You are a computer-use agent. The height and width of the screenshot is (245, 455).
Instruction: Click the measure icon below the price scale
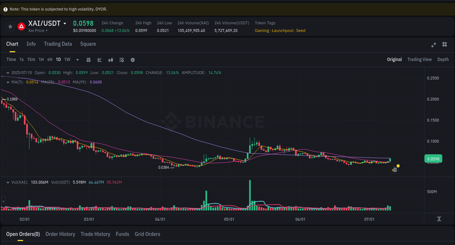coord(440,219)
